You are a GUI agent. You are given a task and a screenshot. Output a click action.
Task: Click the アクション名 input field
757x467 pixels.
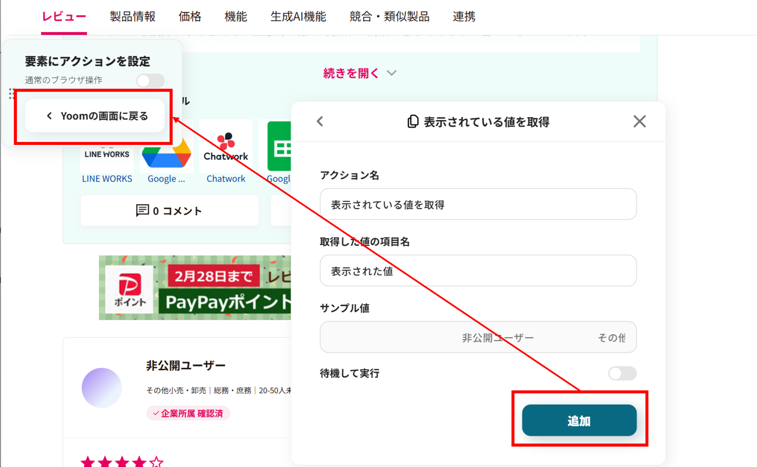point(478,204)
